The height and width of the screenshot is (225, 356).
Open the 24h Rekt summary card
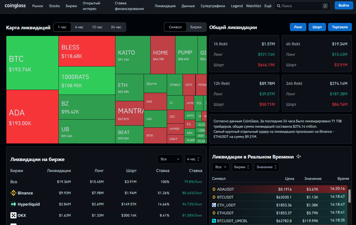point(317,93)
